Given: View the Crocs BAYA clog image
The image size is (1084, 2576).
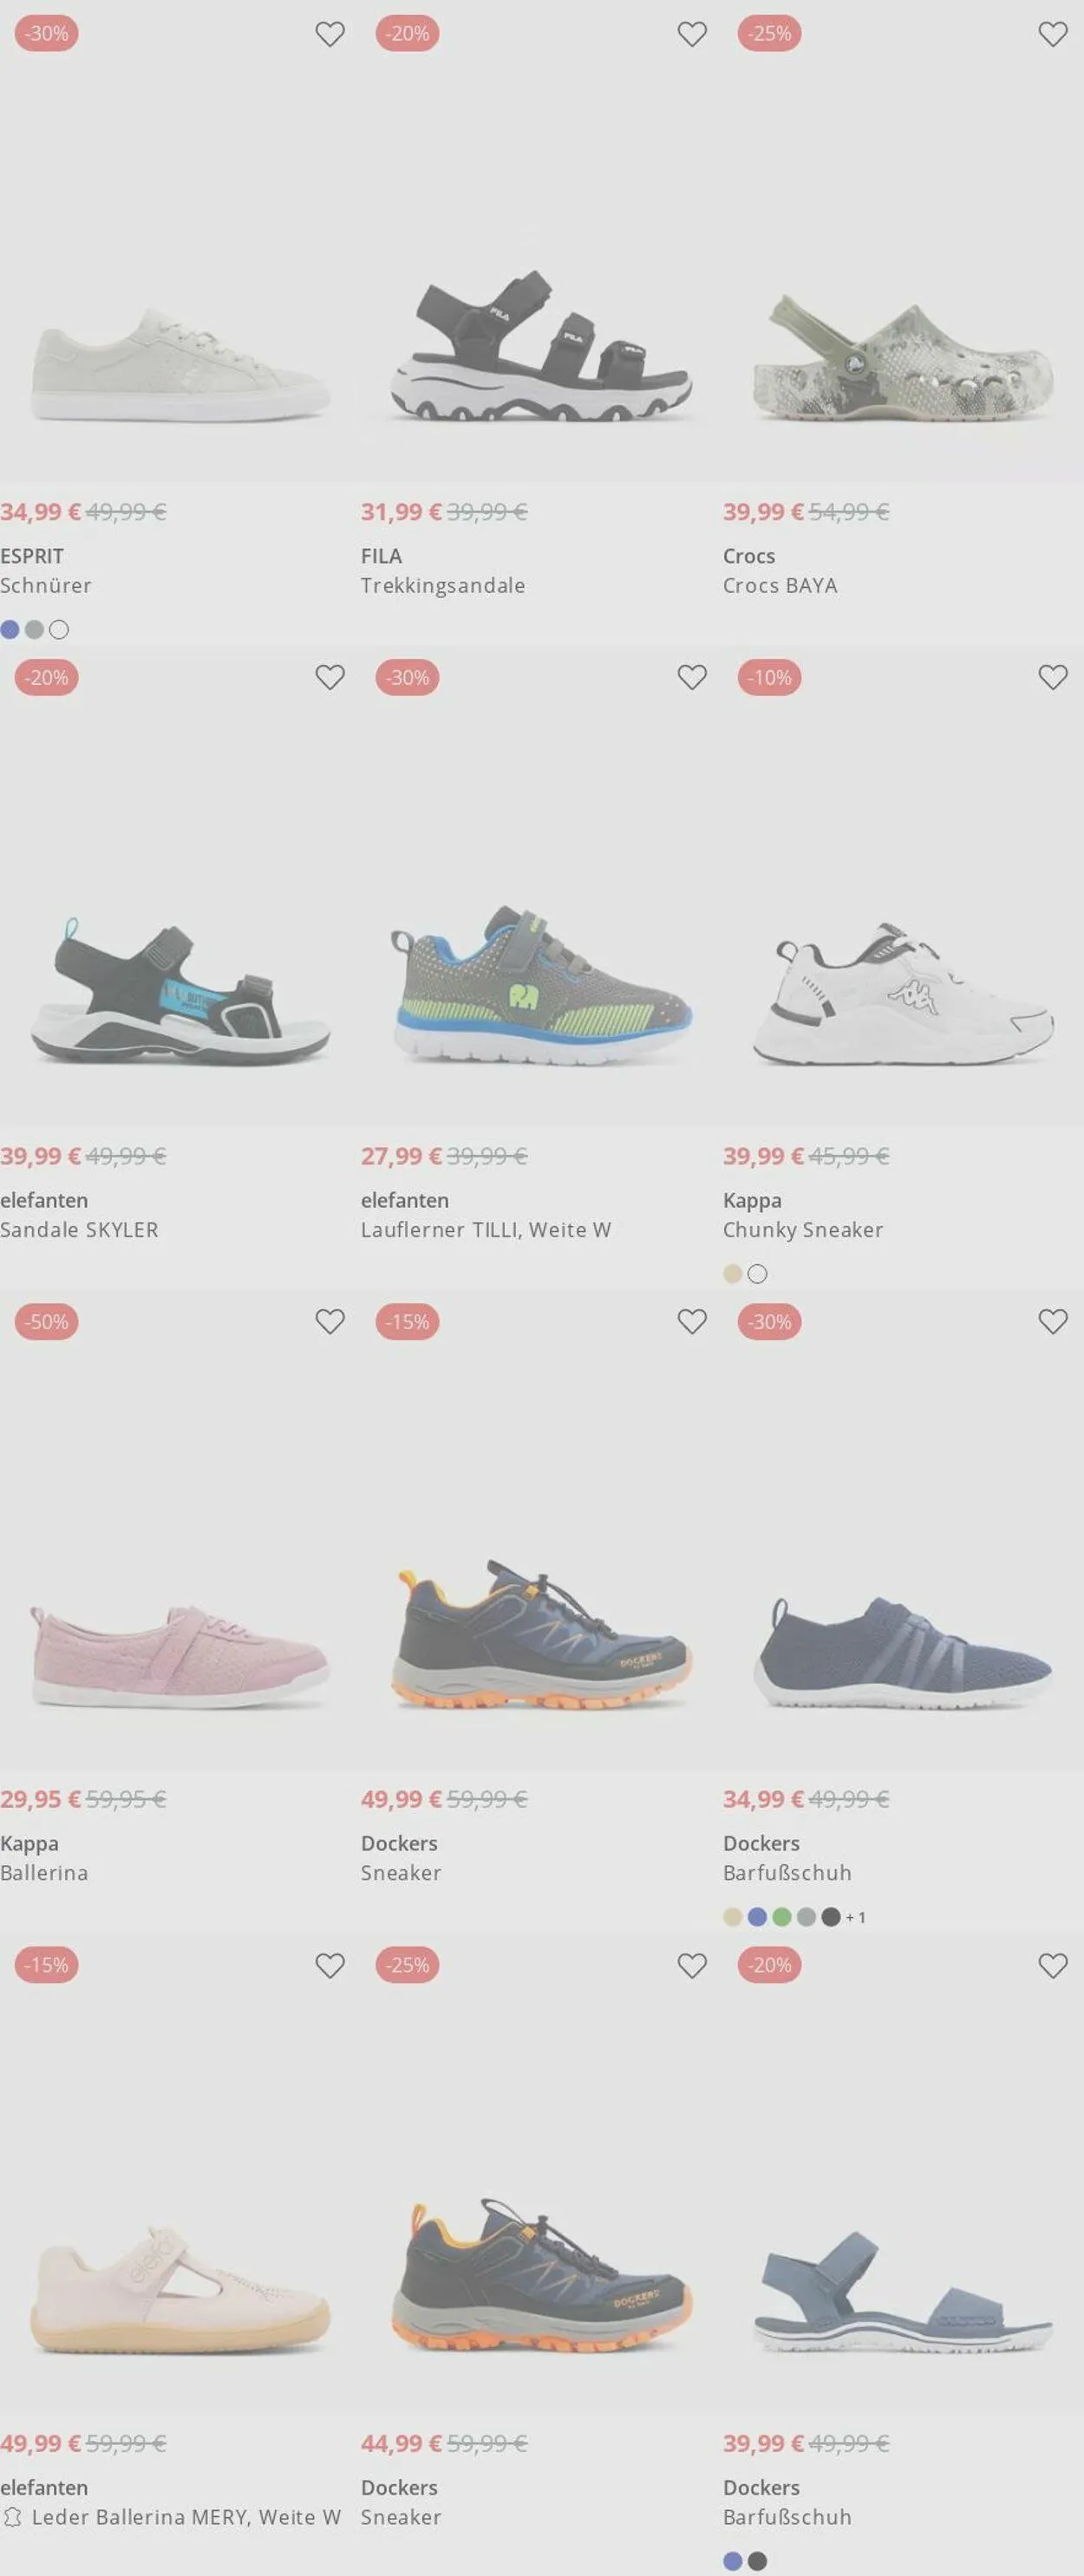Looking at the screenshot, I should pyautogui.click(x=902, y=358).
